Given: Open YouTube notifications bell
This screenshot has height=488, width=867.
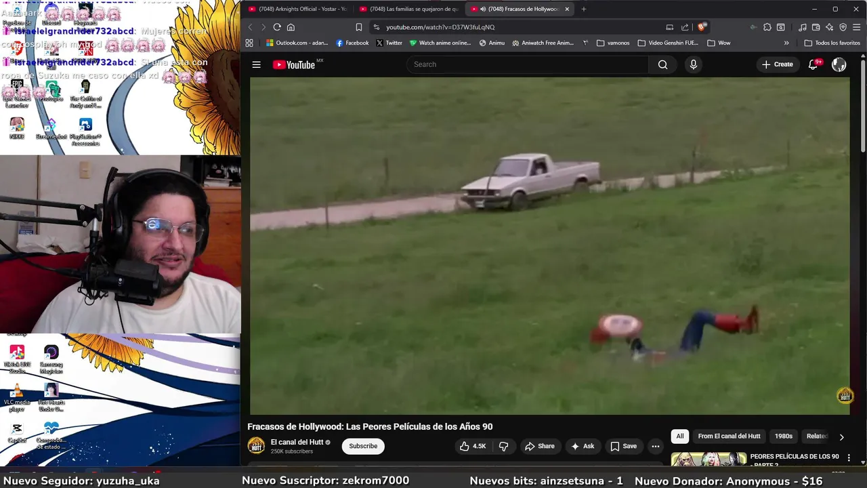Looking at the screenshot, I should point(813,64).
